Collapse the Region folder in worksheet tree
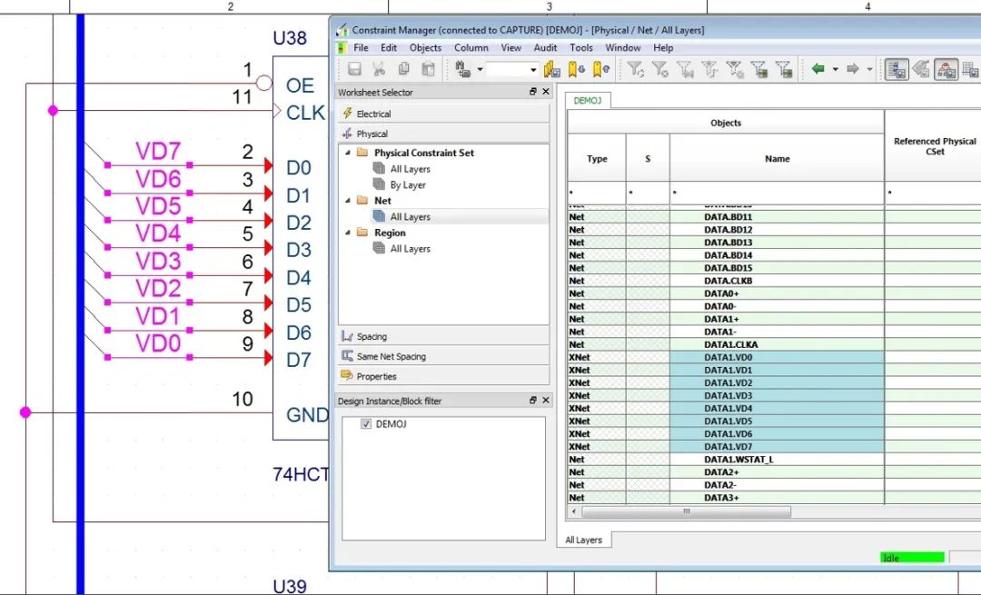 tap(348, 233)
